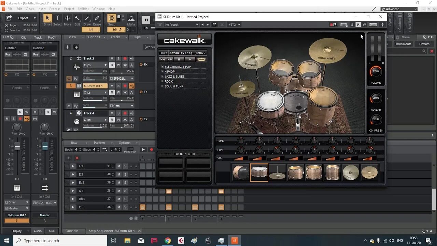Click the keyboard icon in drum kit window toolbar
The width and height of the screenshot is (437, 246).
coord(373,25)
